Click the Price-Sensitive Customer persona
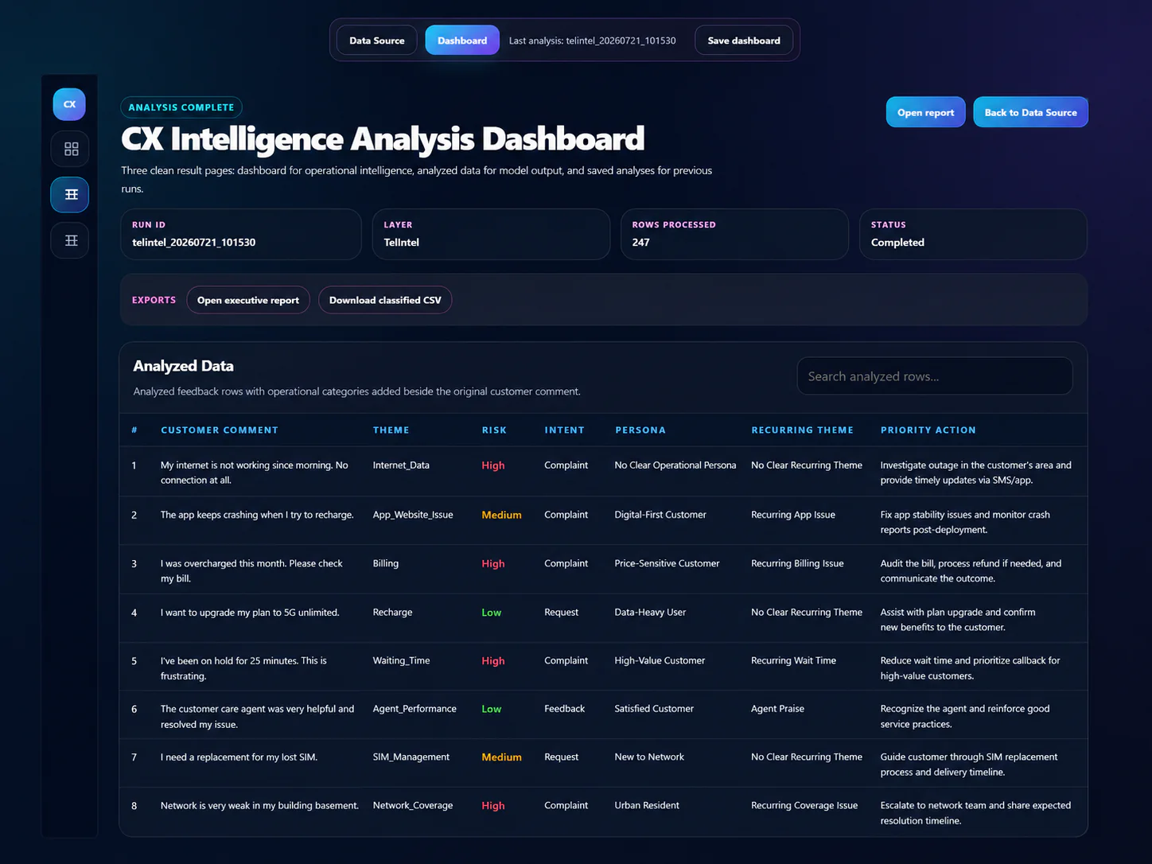The height and width of the screenshot is (864, 1152). (x=667, y=563)
